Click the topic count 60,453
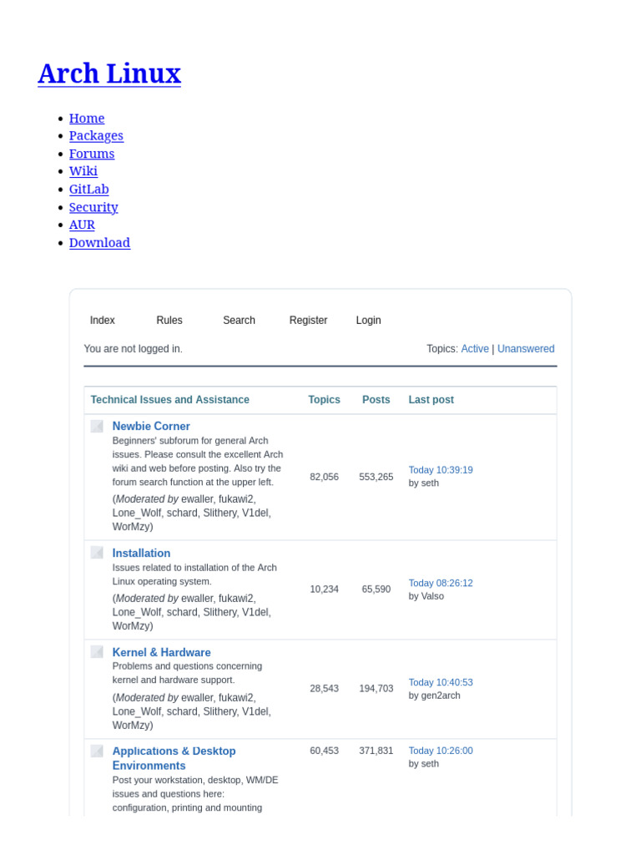This screenshot has width=641, height=855. [325, 751]
